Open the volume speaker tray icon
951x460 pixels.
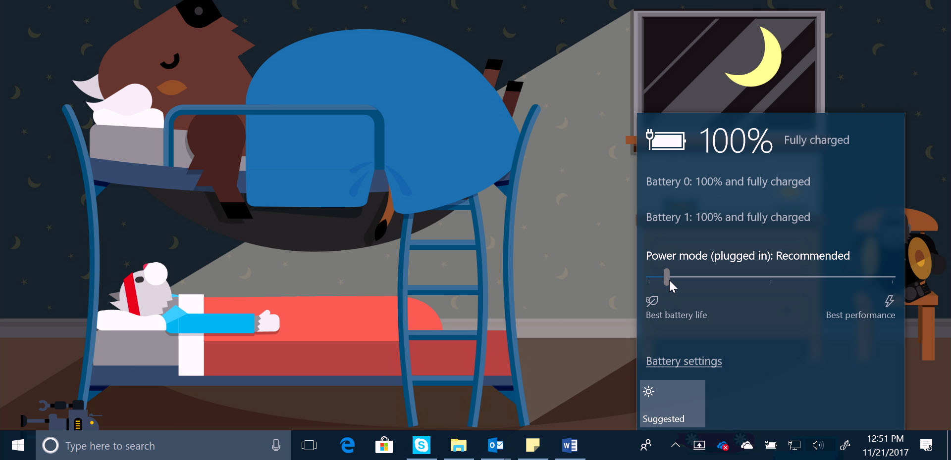(x=818, y=446)
